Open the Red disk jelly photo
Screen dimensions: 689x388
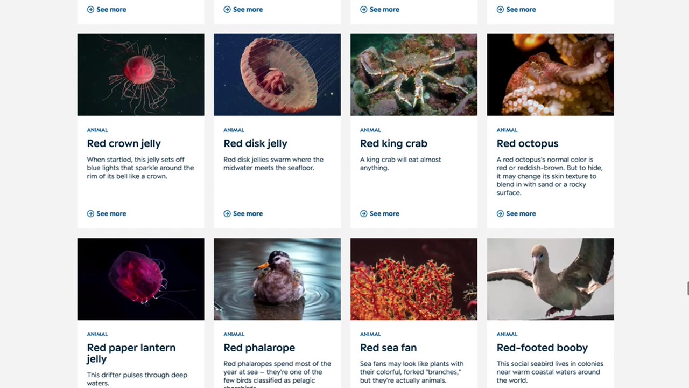(x=277, y=75)
